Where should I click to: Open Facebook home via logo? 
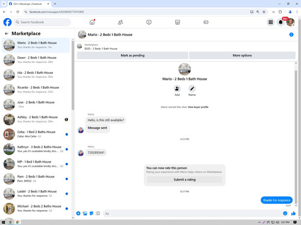pyautogui.click(x=7, y=22)
